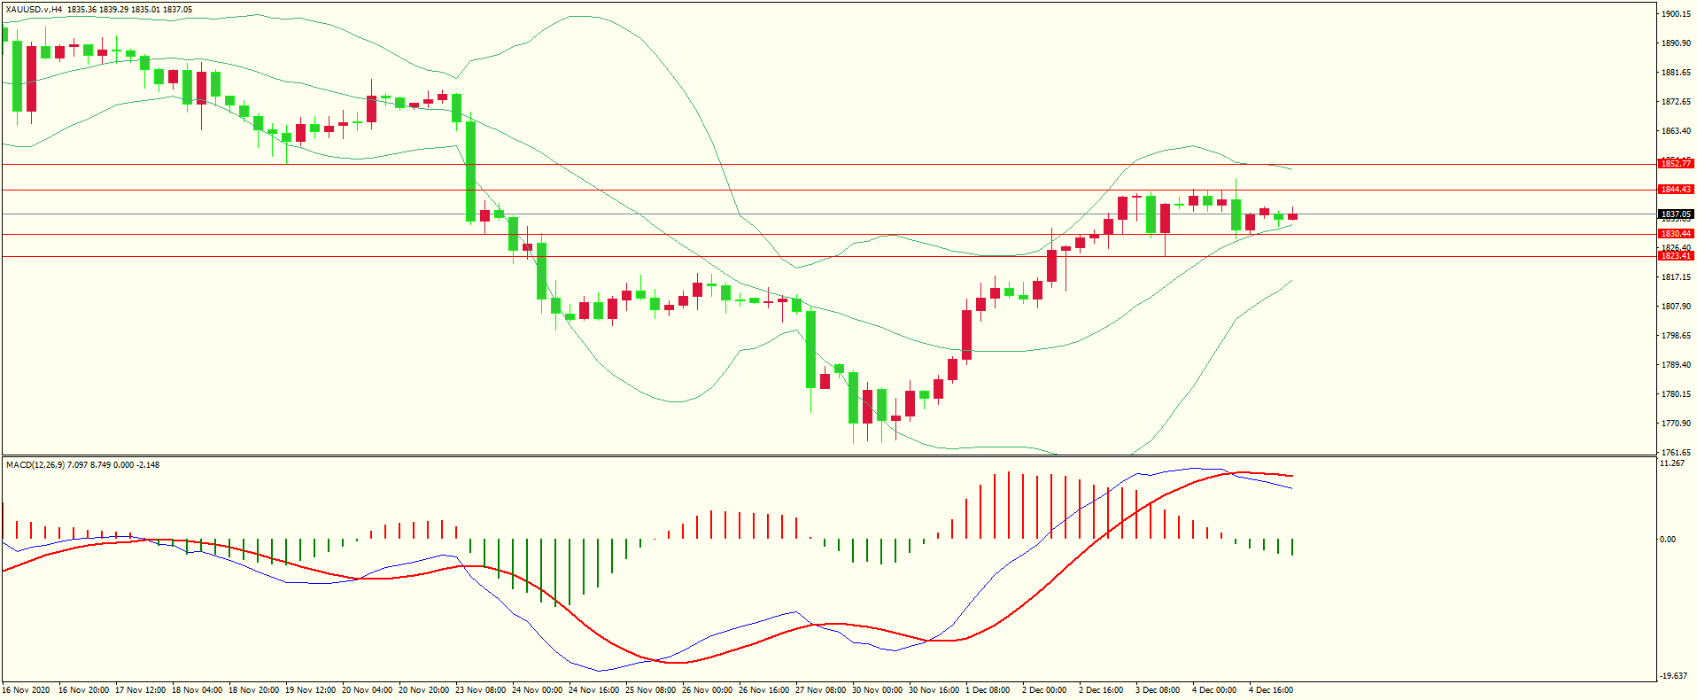
Task: Select the MACD(12,26,9) indicator label
Action: pyautogui.click(x=34, y=465)
